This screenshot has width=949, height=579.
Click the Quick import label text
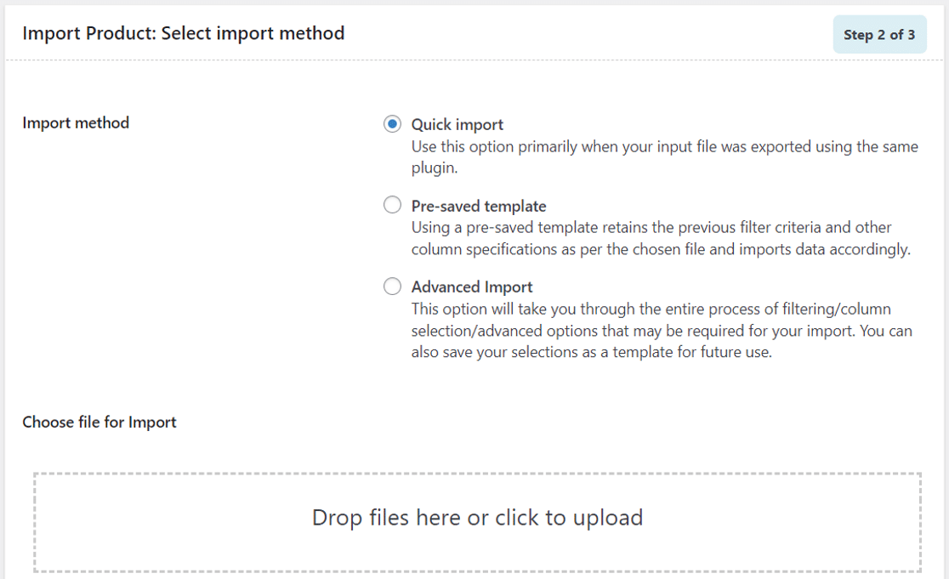click(x=457, y=123)
